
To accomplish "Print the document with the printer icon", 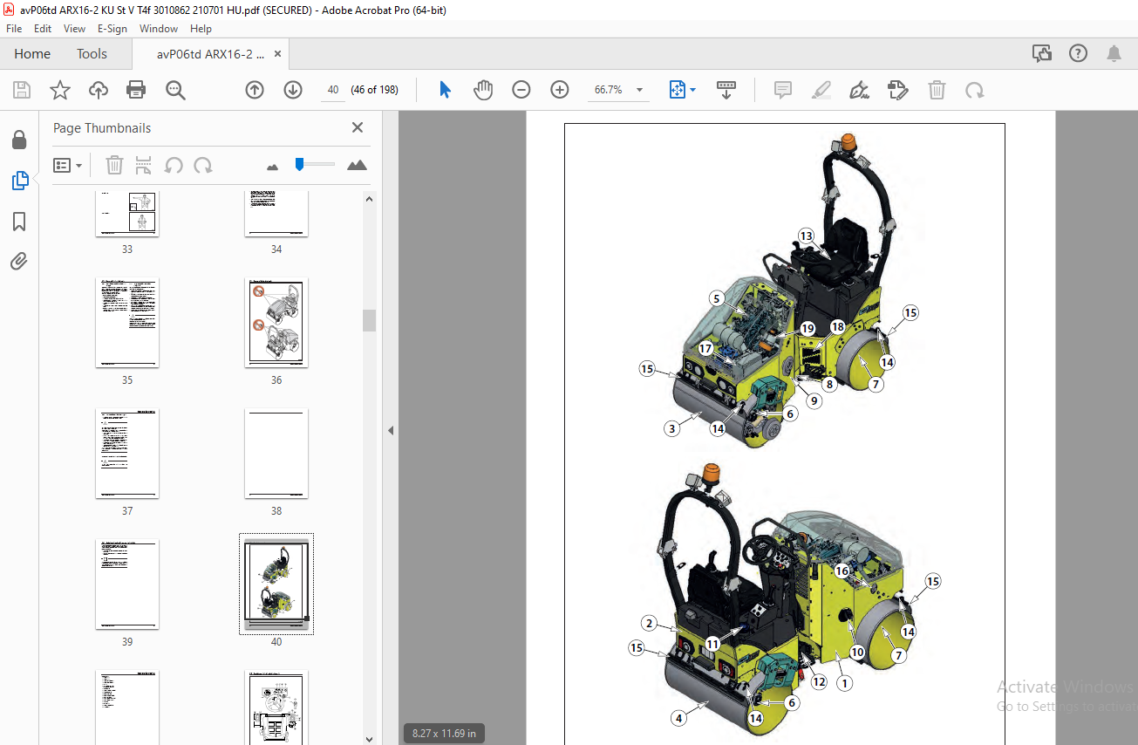I will coord(136,90).
